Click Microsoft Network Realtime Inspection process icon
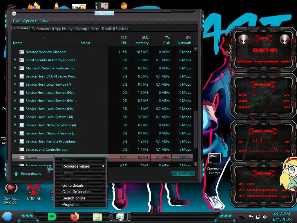Viewport: 297px width, 223px height. (22, 68)
